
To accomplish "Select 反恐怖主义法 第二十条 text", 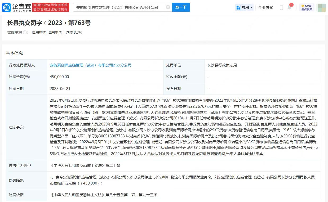I will 85,165.
